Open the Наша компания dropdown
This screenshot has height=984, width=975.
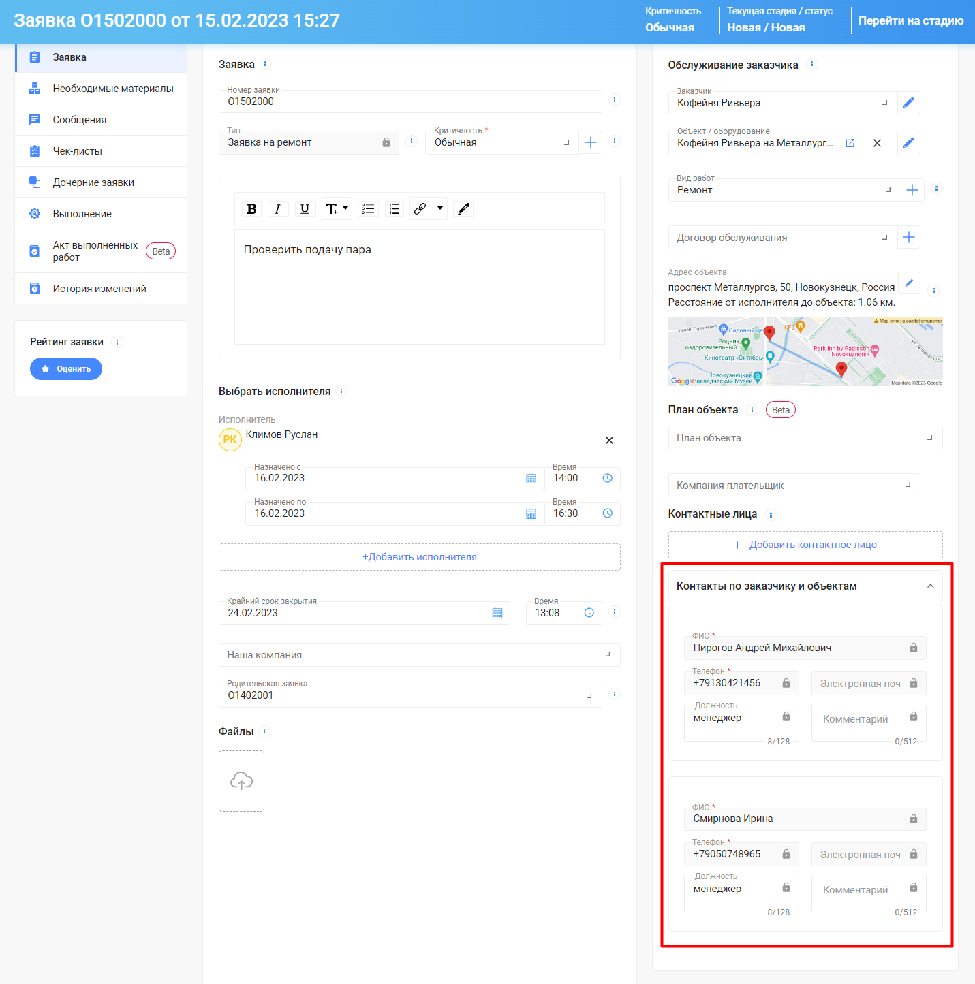point(420,655)
